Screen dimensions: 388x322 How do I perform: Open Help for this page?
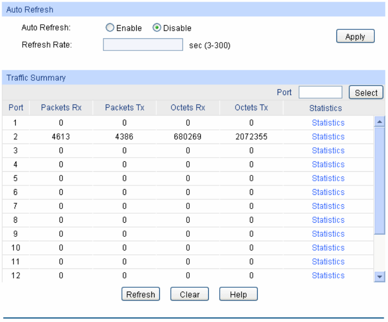click(238, 295)
